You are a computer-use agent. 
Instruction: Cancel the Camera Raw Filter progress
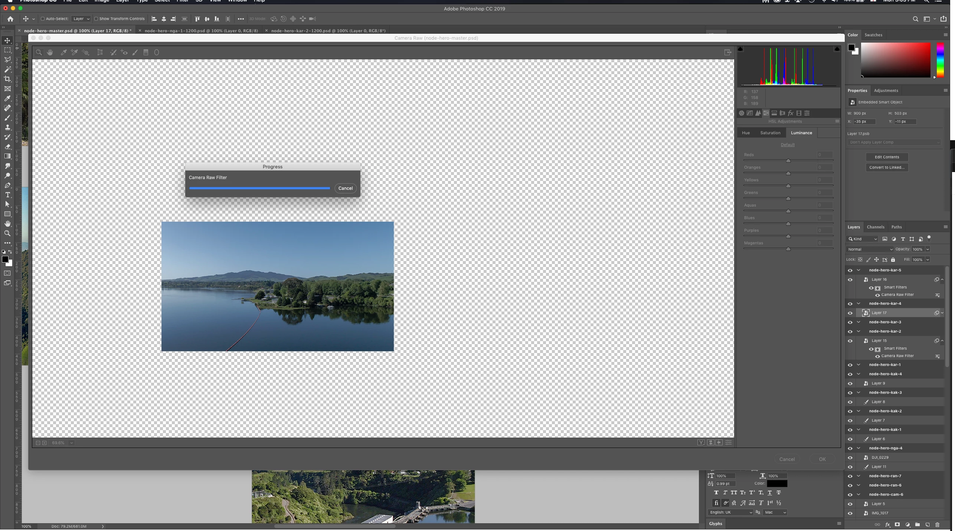[345, 188]
